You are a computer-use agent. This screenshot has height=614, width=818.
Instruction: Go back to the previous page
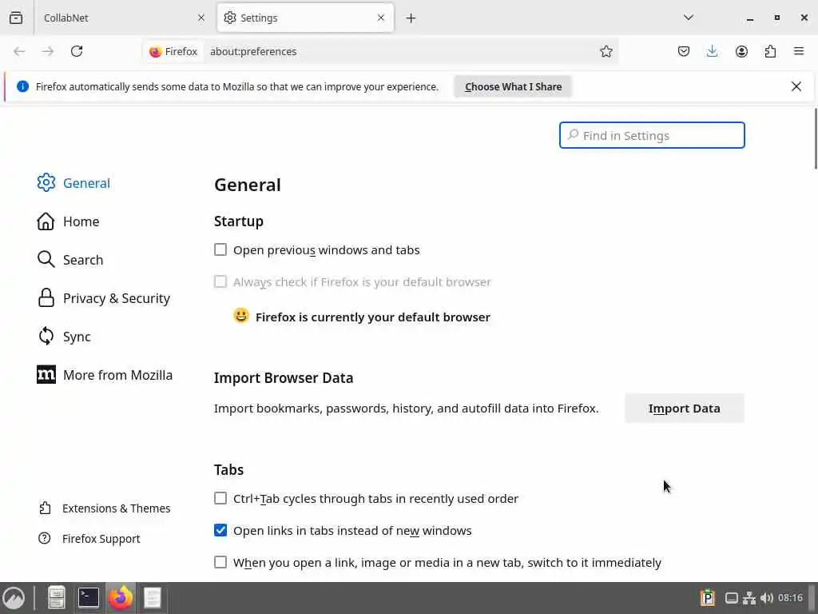[x=19, y=51]
